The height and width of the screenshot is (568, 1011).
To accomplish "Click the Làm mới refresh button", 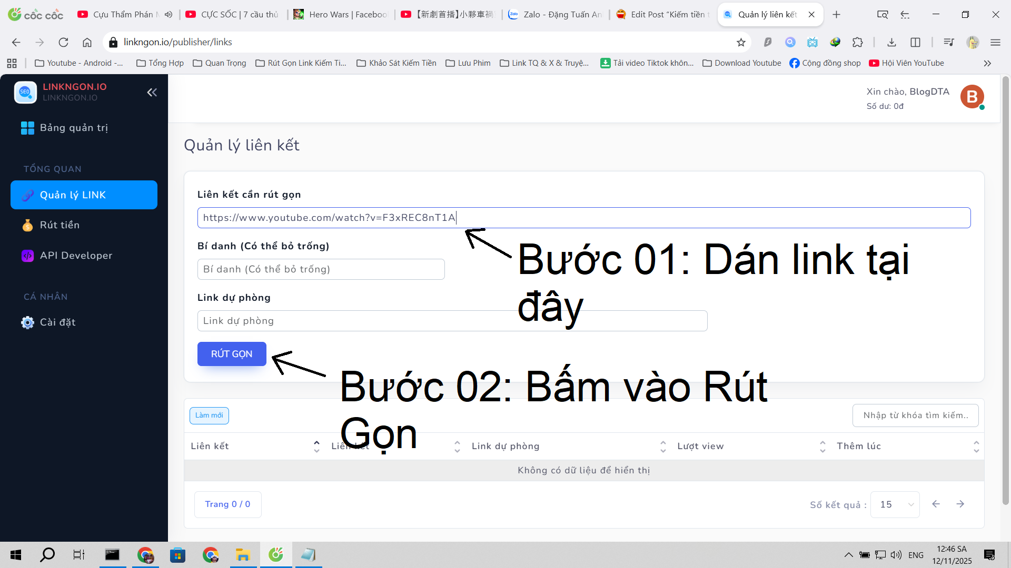I will coord(209,415).
